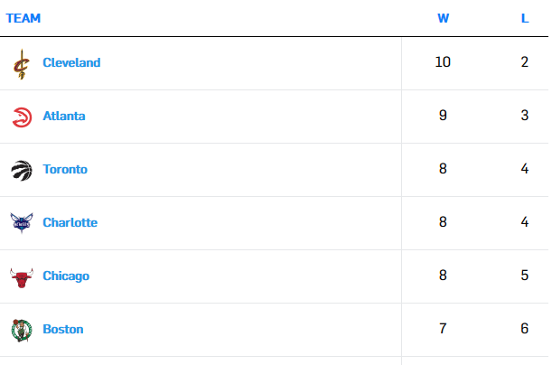Click the Atlanta Hawks logo
This screenshot has width=552, height=365.
tap(22, 117)
